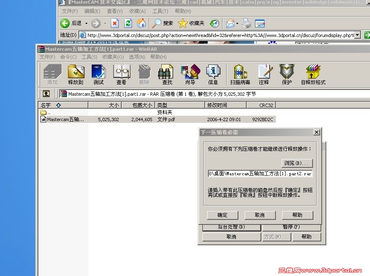Image resolution: width=370 pixels, height=276 pixels.
Task: Sort by Name column header arrow
Action: tap(58, 105)
